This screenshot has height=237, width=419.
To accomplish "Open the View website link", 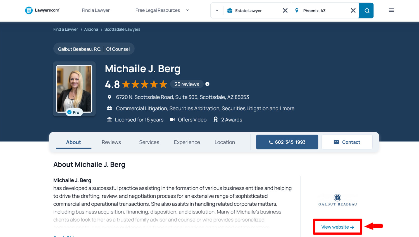I will tap(337, 227).
